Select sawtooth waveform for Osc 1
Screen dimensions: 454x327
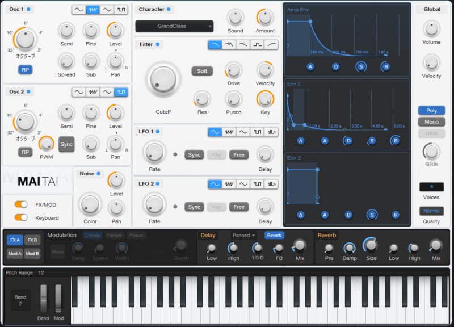click(x=93, y=10)
